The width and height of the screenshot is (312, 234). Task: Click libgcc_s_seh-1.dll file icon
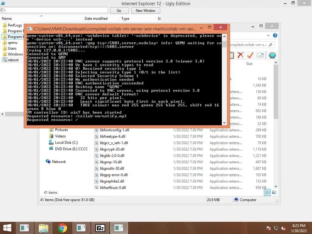96,143
